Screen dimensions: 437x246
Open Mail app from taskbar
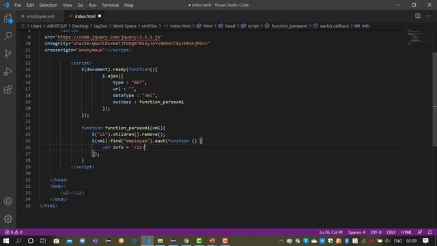pyautogui.click(x=70, y=241)
